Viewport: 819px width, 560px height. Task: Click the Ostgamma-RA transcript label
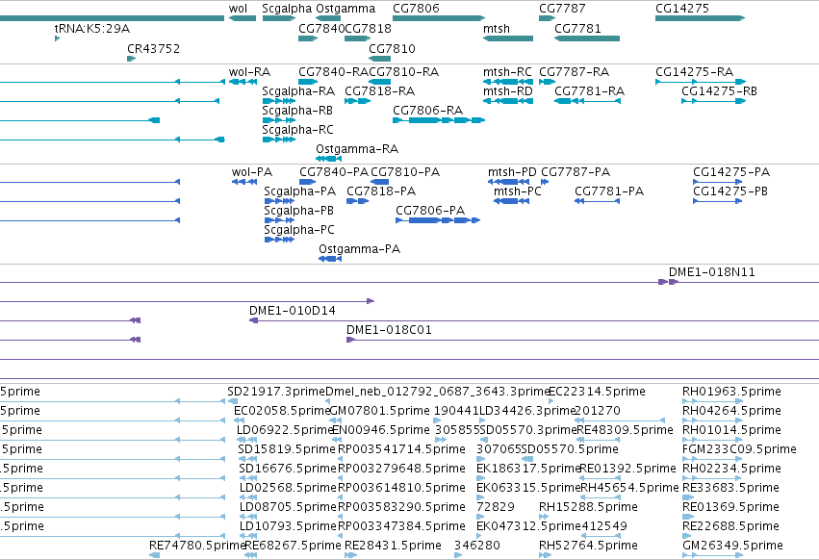click(357, 149)
